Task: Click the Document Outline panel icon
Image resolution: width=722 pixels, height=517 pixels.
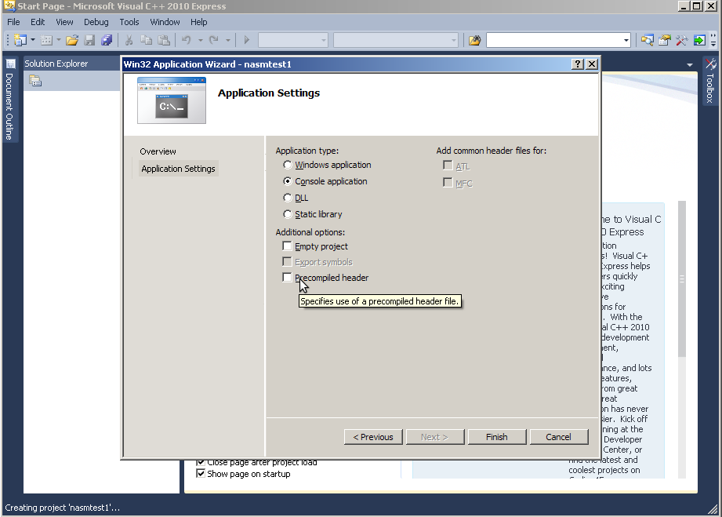Action: 10,64
